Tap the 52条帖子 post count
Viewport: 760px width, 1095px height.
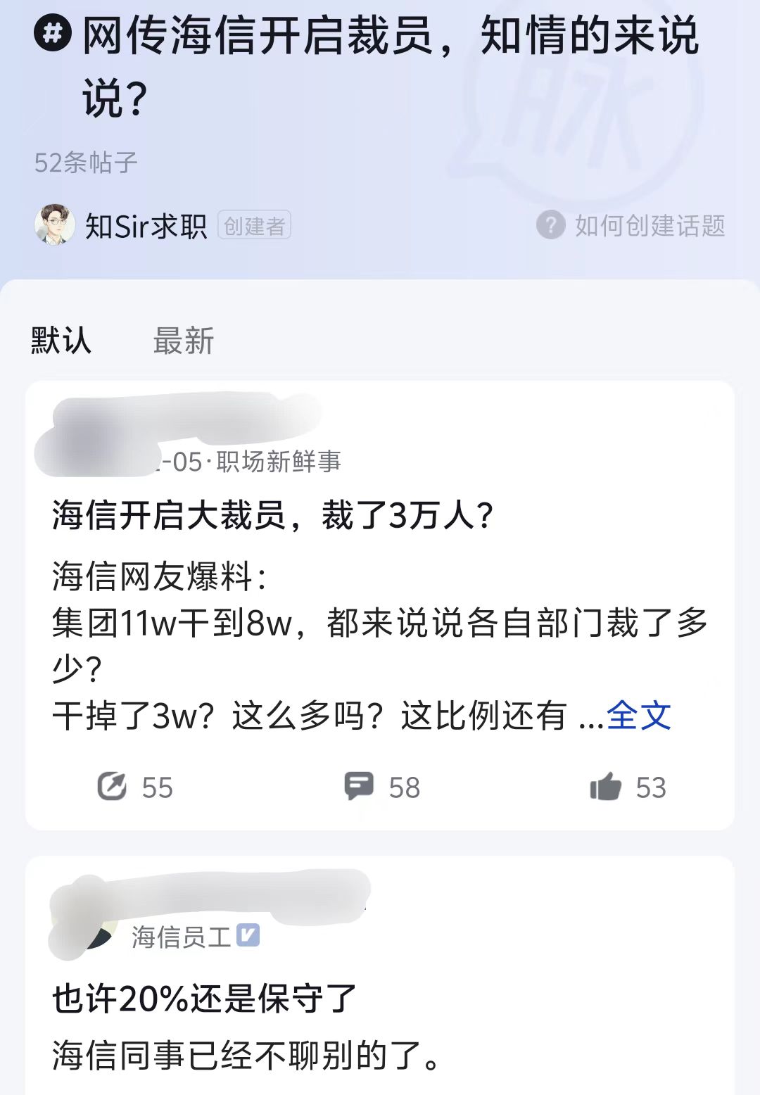pyautogui.click(x=86, y=163)
